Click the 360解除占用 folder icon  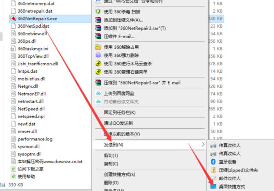click(x=98, y=47)
